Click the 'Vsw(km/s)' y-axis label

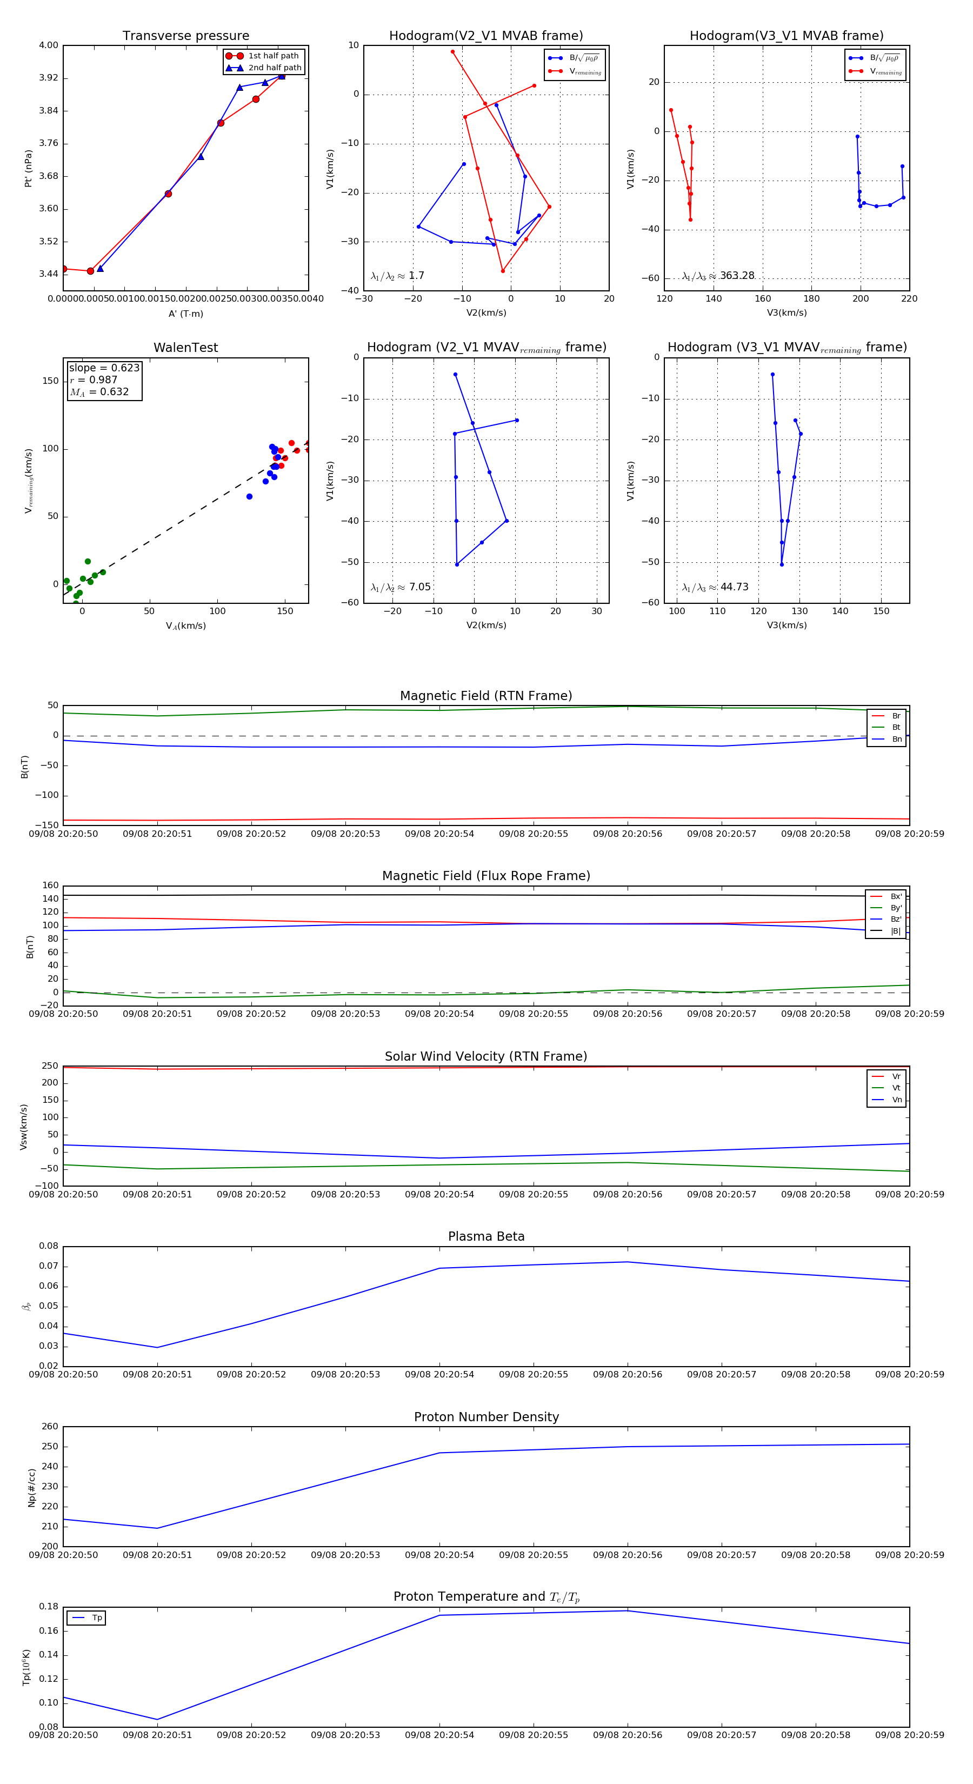24,1127
